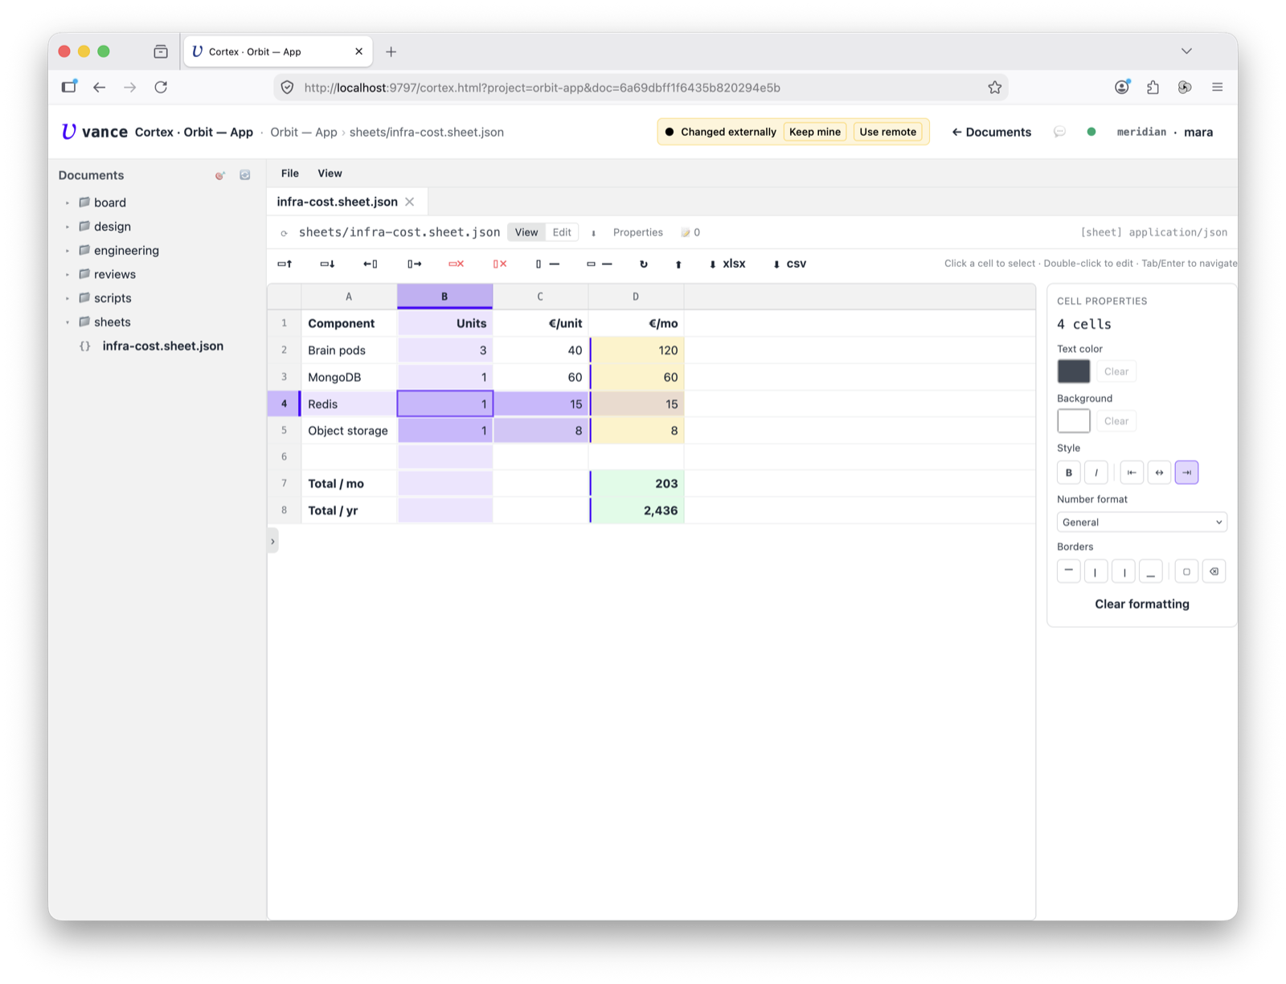Open the File menu
1286x984 pixels.
[290, 174]
